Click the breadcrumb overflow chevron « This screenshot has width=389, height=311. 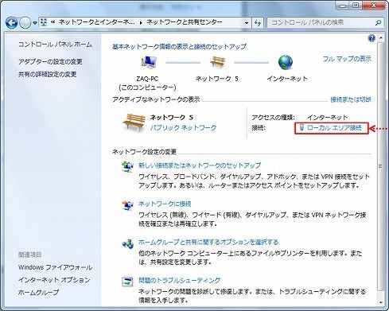(53, 22)
